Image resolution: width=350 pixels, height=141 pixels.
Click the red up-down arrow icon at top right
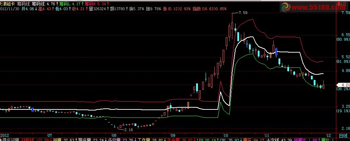pos(339,4)
